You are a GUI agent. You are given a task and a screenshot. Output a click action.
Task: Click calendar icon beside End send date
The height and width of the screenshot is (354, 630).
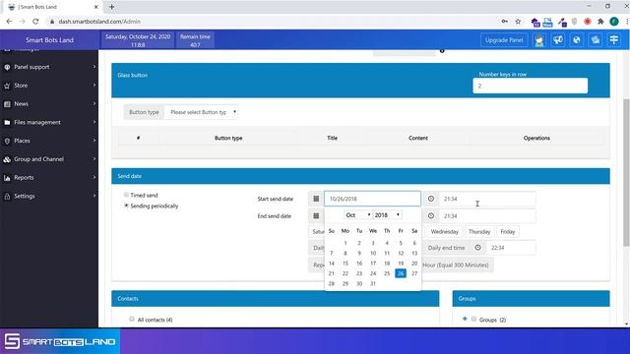(x=316, y=216)
